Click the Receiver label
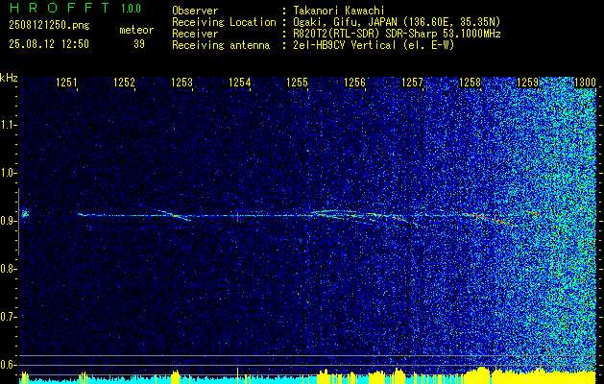This screenshot has height=384, width=604. pyautogui.click(x=195, y=34)
